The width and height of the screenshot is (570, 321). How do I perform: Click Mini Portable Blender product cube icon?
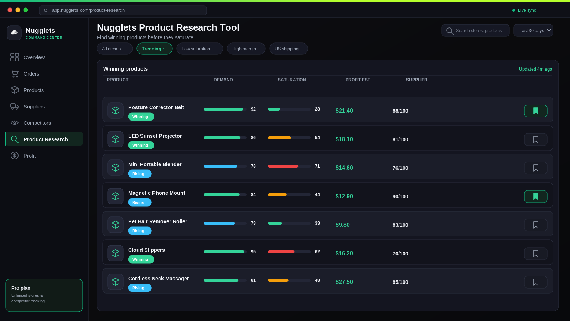[x=115, y=168]
